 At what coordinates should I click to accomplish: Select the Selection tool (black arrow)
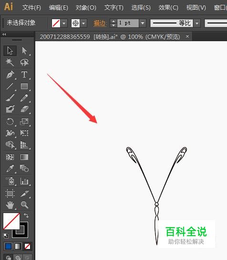click(x=10, y=50)
